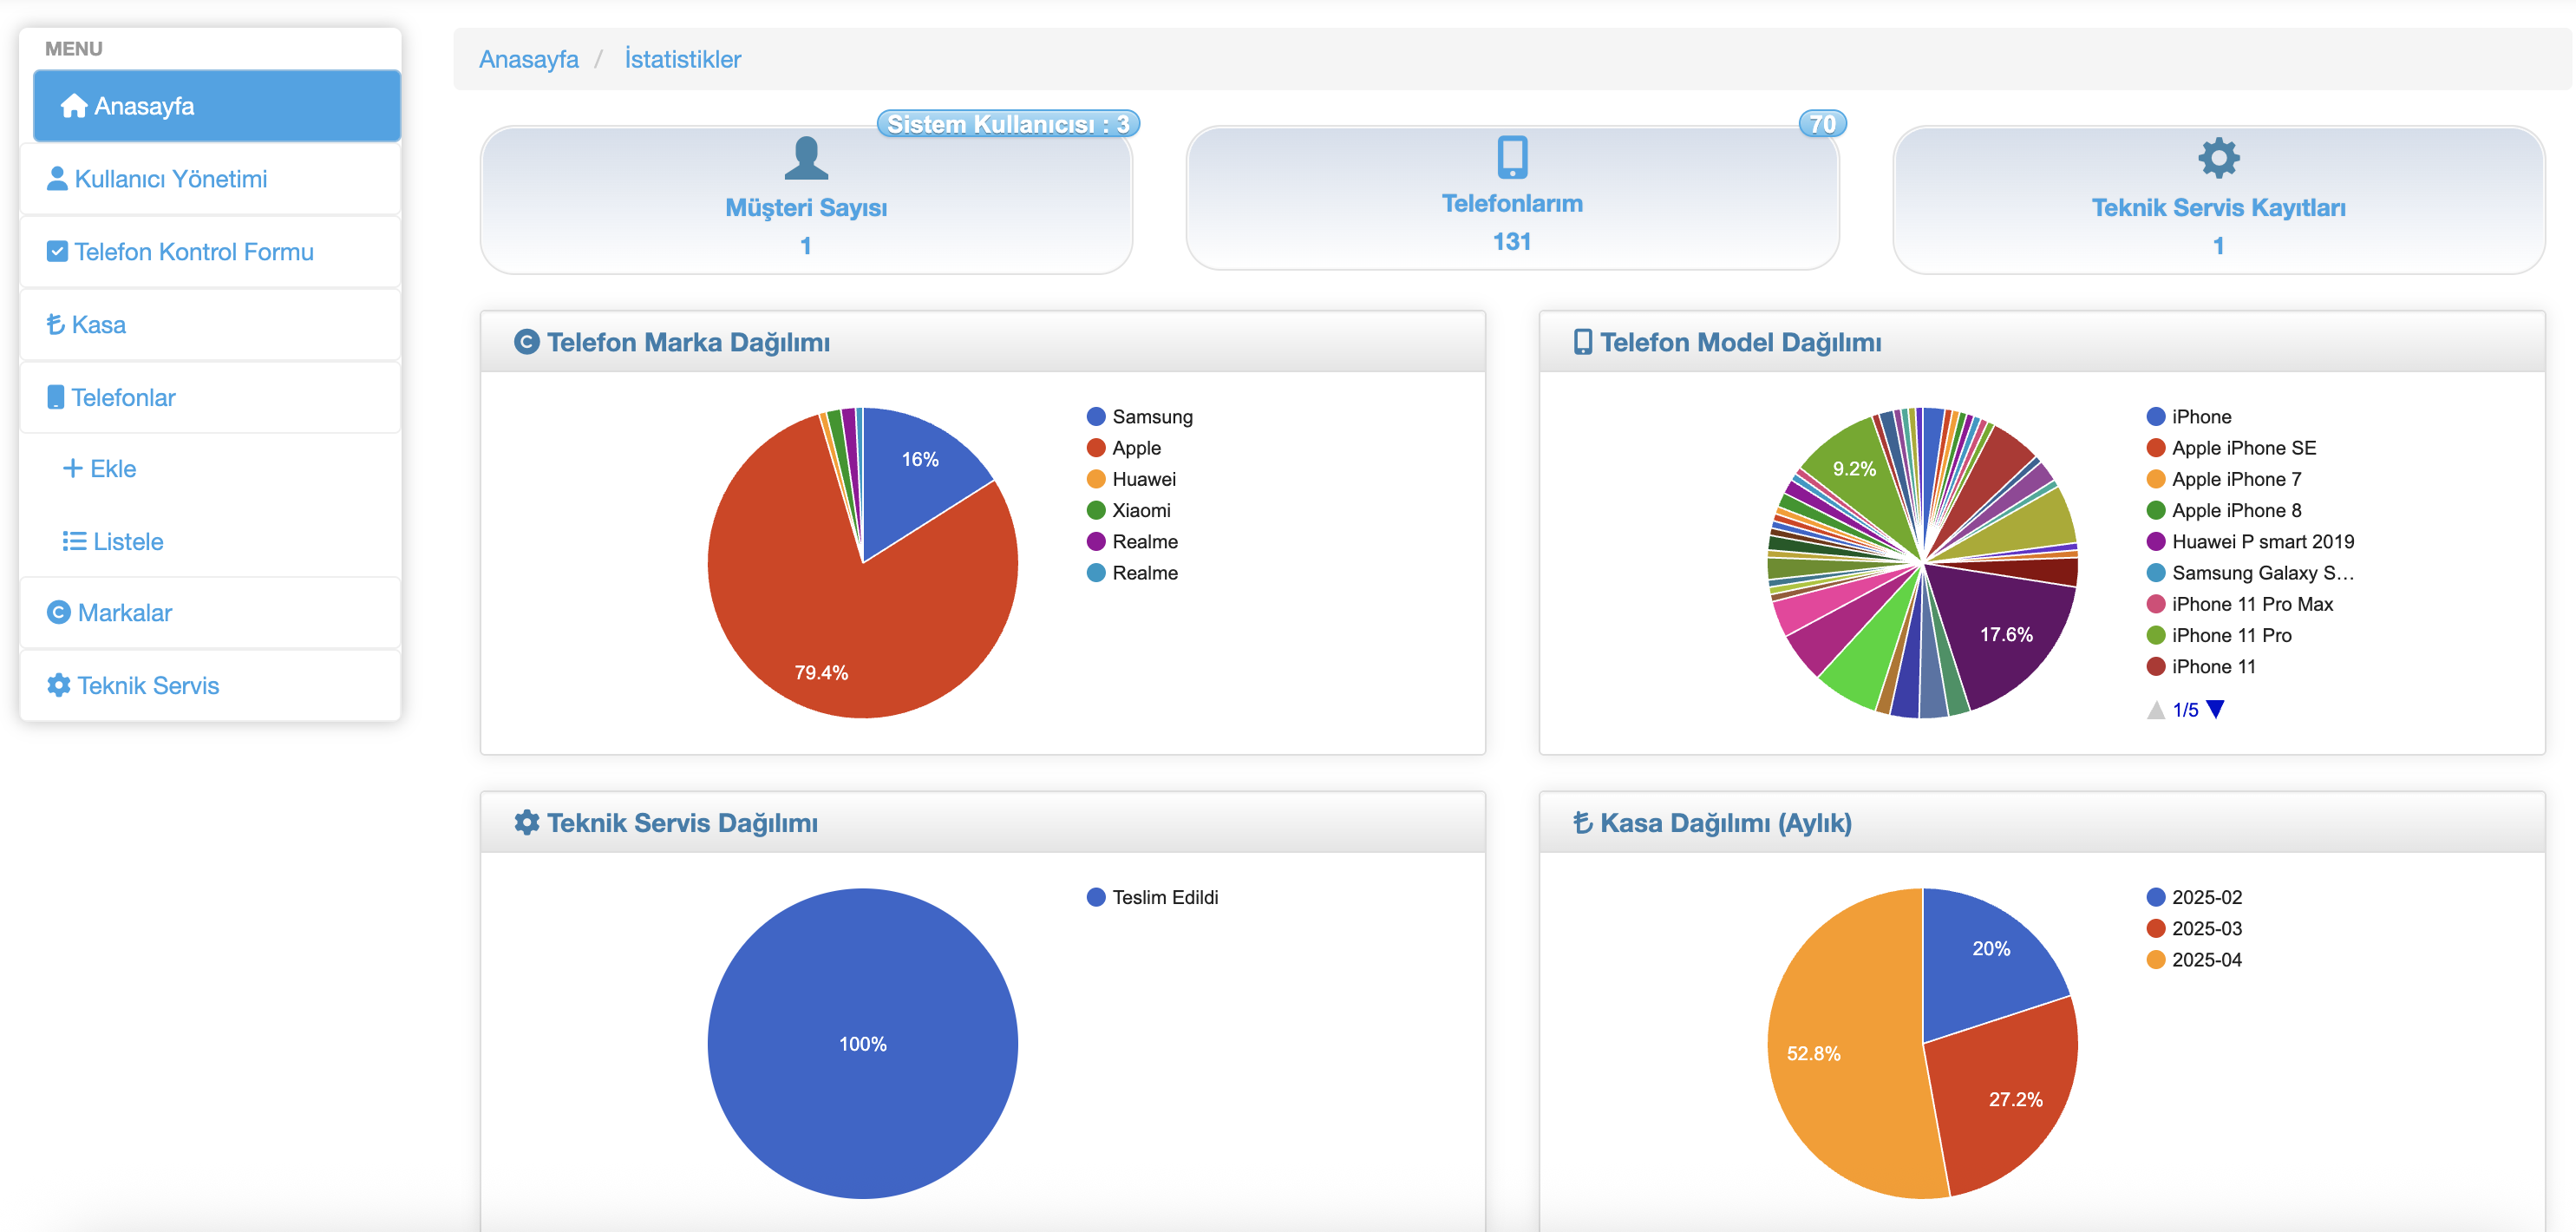Click the user icon beside Kullanıcı Yönetimi
Image resolution: width=2576 pixels, height=1232 pixels.
[57, 179]
